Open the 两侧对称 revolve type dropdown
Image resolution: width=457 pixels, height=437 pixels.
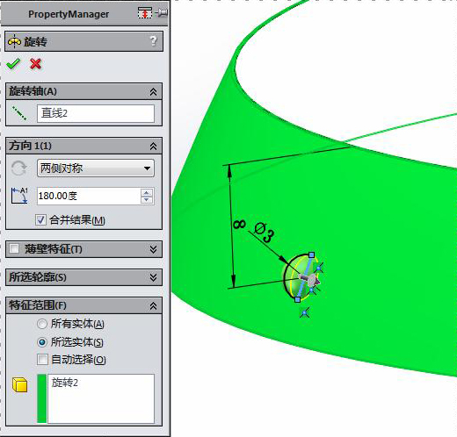coord(96,168)
